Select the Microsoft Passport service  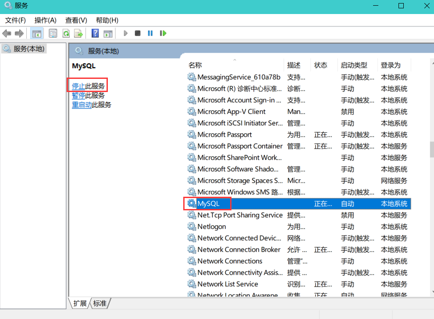299,135
